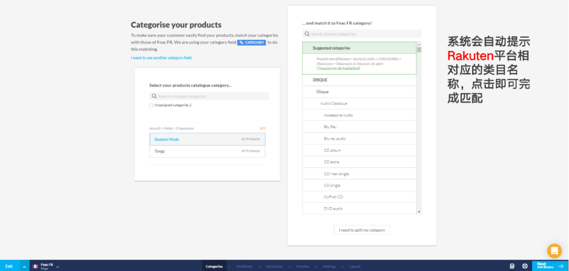
Task: Click the document icon in bottom bar
Action: pos(512,266)
